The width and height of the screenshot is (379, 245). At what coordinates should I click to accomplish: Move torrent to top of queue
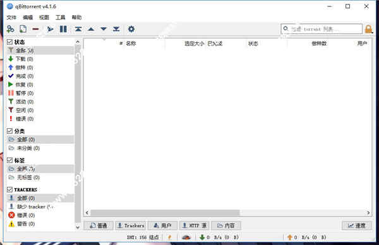78,29
